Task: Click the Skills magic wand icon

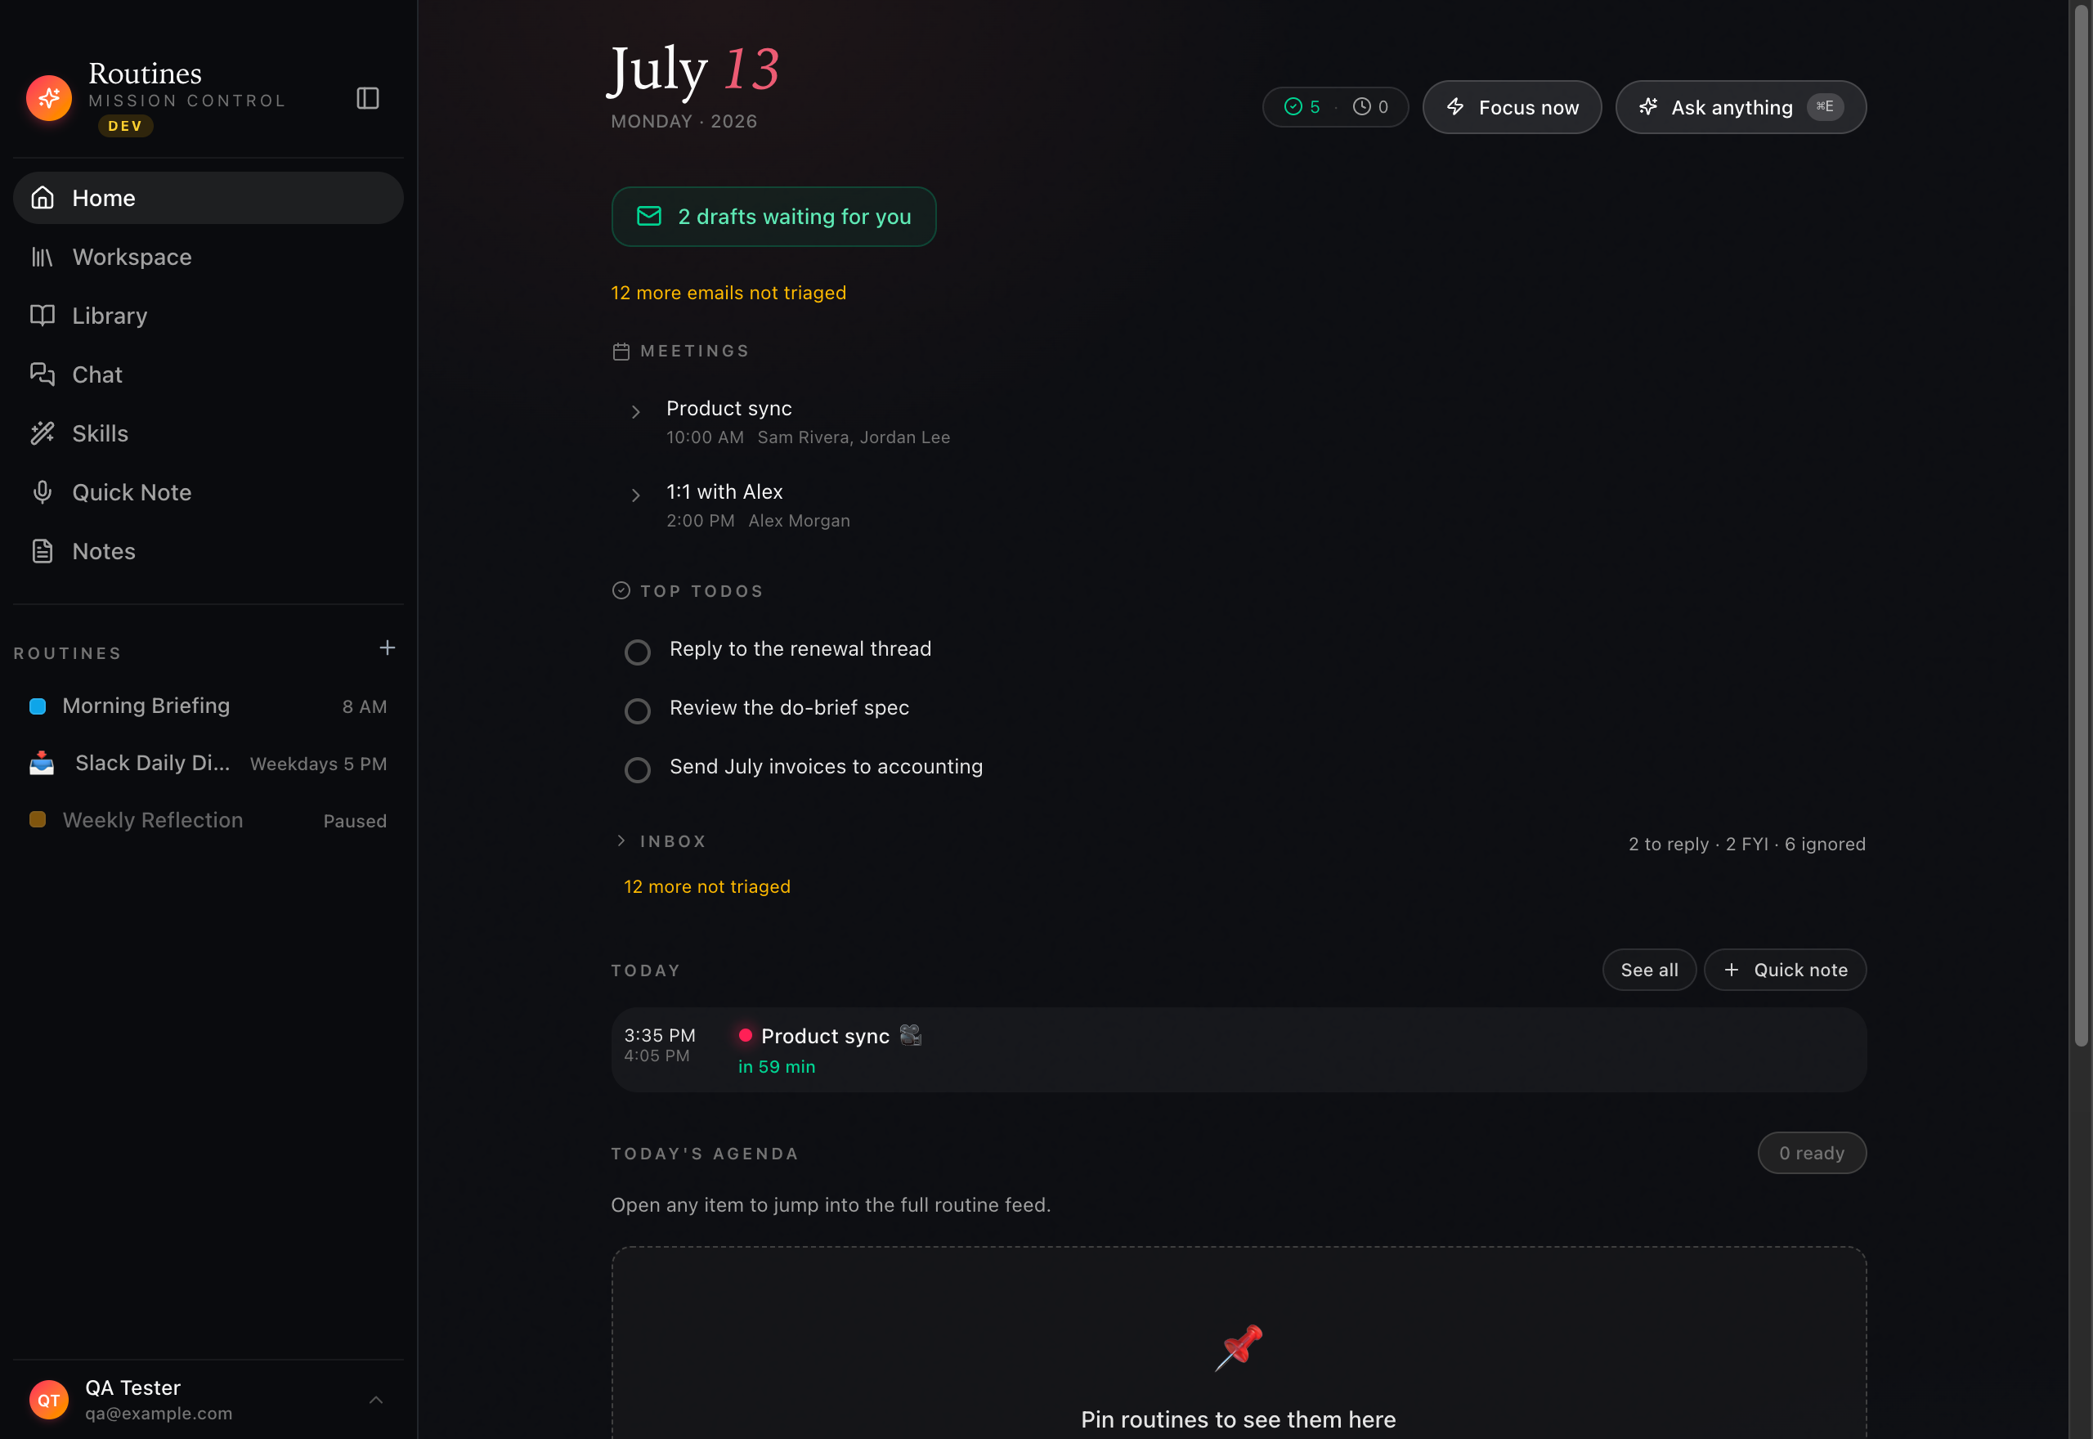Action: [x=43, y=433]
